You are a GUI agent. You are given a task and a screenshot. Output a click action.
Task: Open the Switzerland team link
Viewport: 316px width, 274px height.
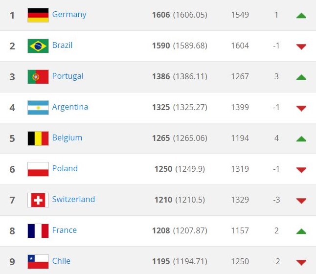(x=73, y=199)
